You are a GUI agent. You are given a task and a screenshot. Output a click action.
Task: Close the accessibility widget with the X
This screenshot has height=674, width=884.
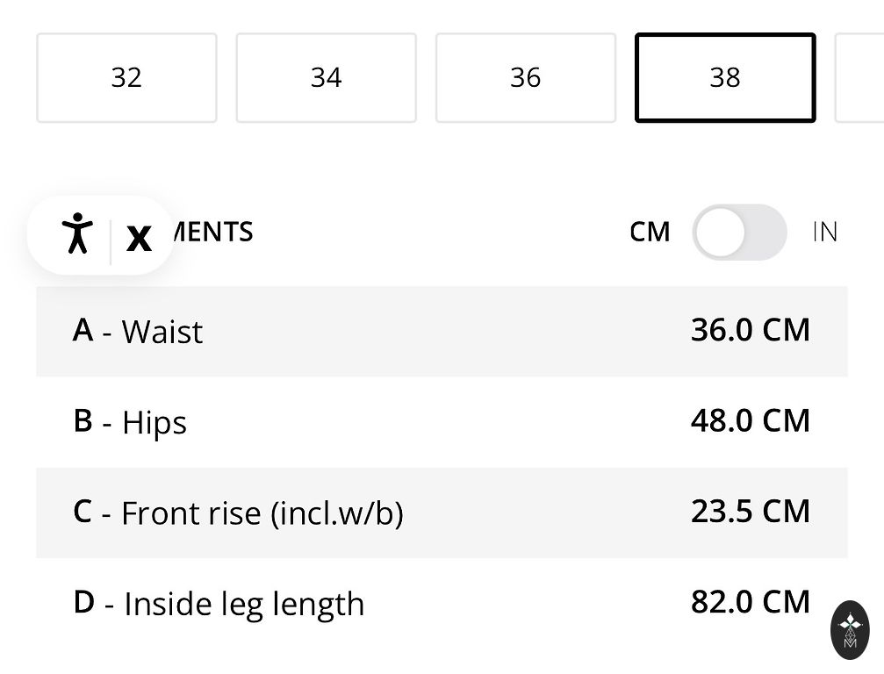pos(139,237)
